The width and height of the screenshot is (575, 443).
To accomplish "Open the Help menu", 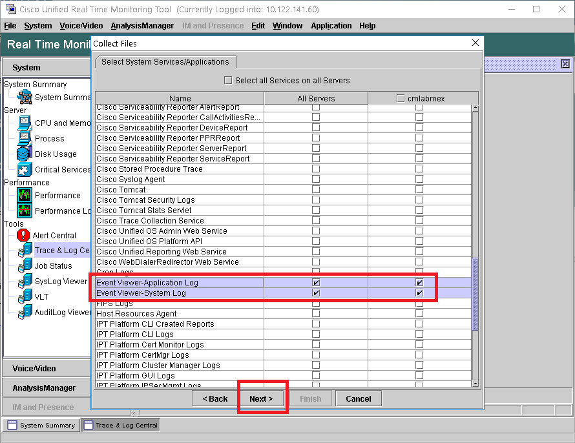I will click(367, 26).
